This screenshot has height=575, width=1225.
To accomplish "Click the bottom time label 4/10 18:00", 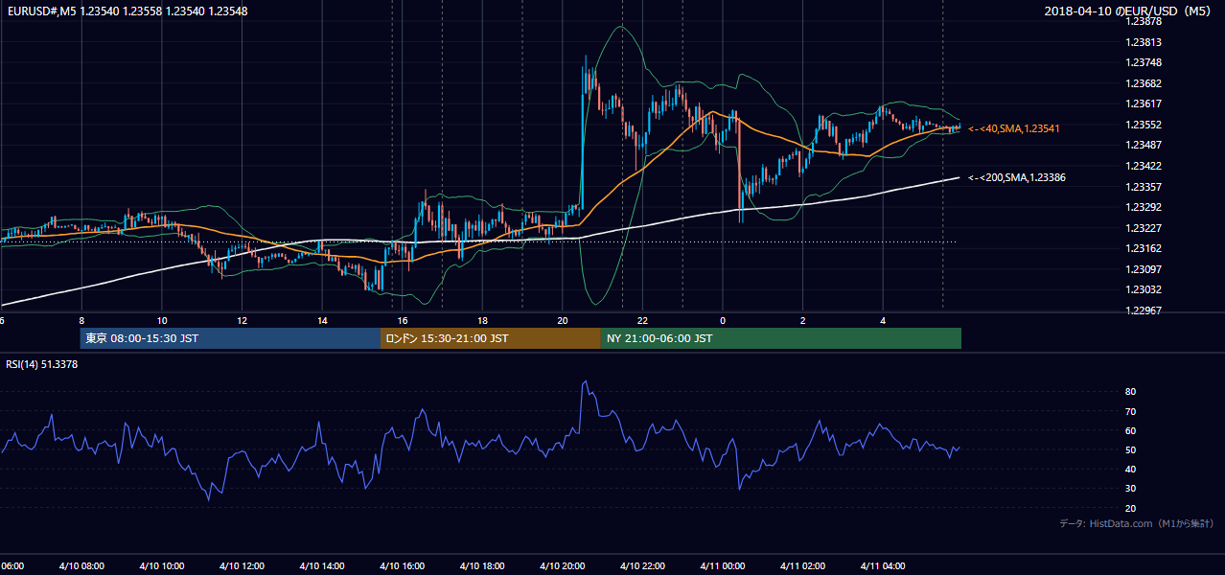I will tap(482, 566).
